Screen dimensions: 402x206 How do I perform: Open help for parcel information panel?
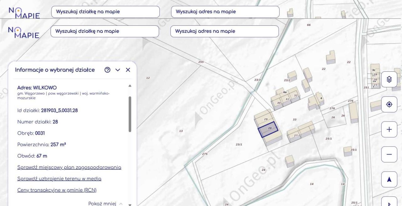107,70
